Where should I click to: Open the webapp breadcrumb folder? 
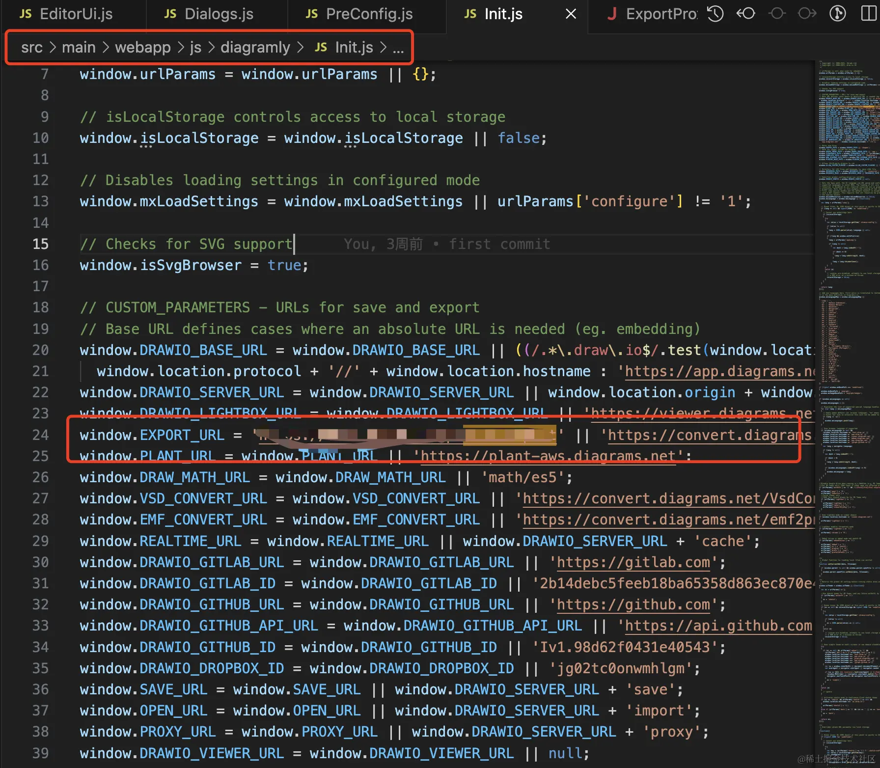[x=143, y=47]
